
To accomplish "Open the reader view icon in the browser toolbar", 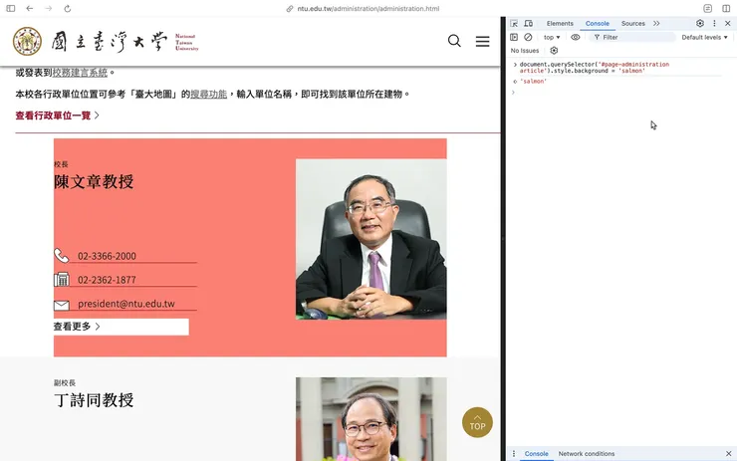I will 707,8.
